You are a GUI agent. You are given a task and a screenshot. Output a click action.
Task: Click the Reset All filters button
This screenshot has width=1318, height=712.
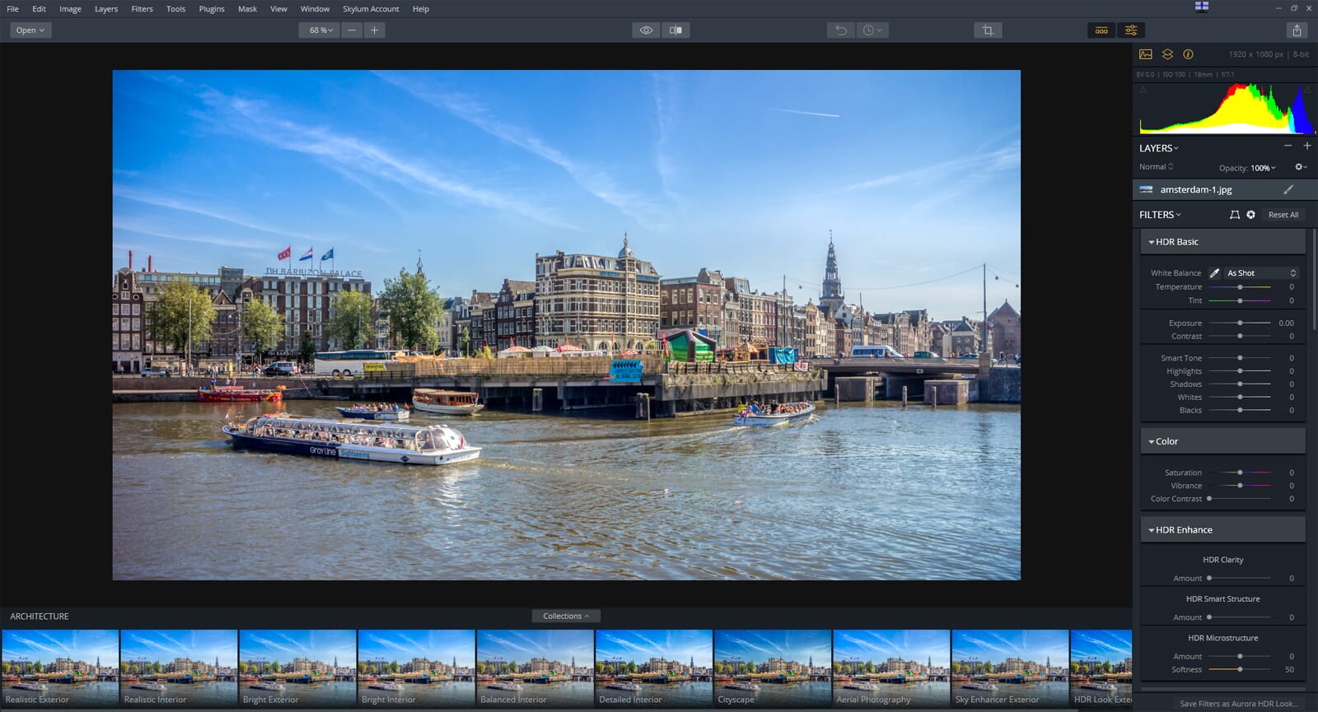pos(1283,215)
